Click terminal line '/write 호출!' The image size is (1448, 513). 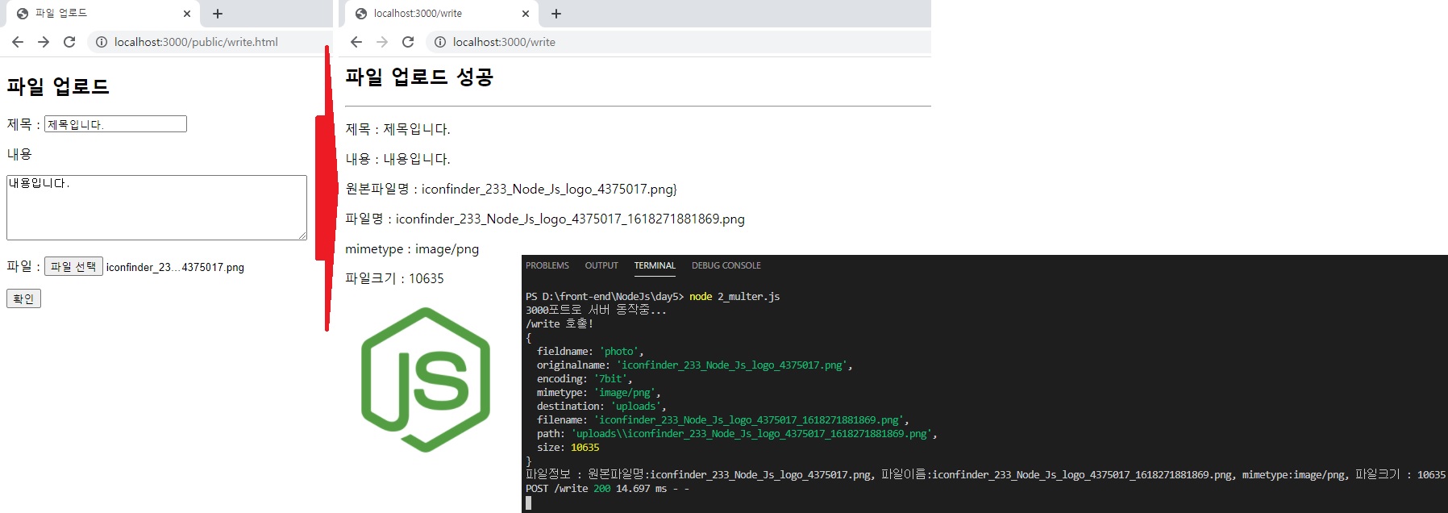point(559,323)
